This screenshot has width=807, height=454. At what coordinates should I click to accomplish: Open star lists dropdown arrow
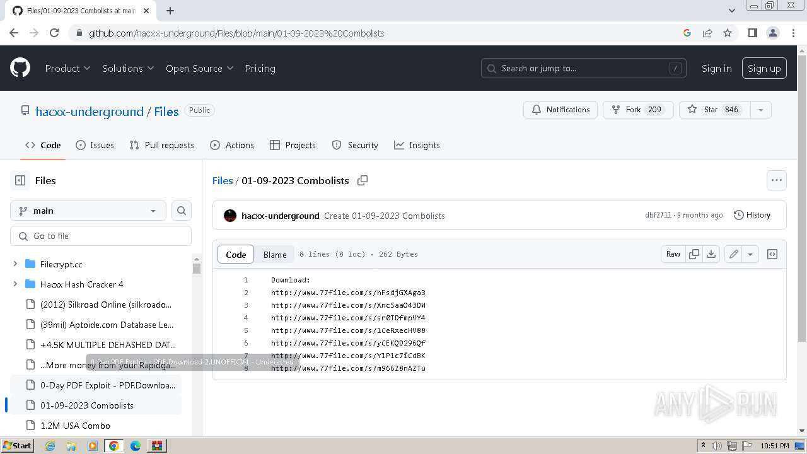[760, 110]
